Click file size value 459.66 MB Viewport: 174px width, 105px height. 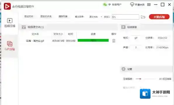58,41
